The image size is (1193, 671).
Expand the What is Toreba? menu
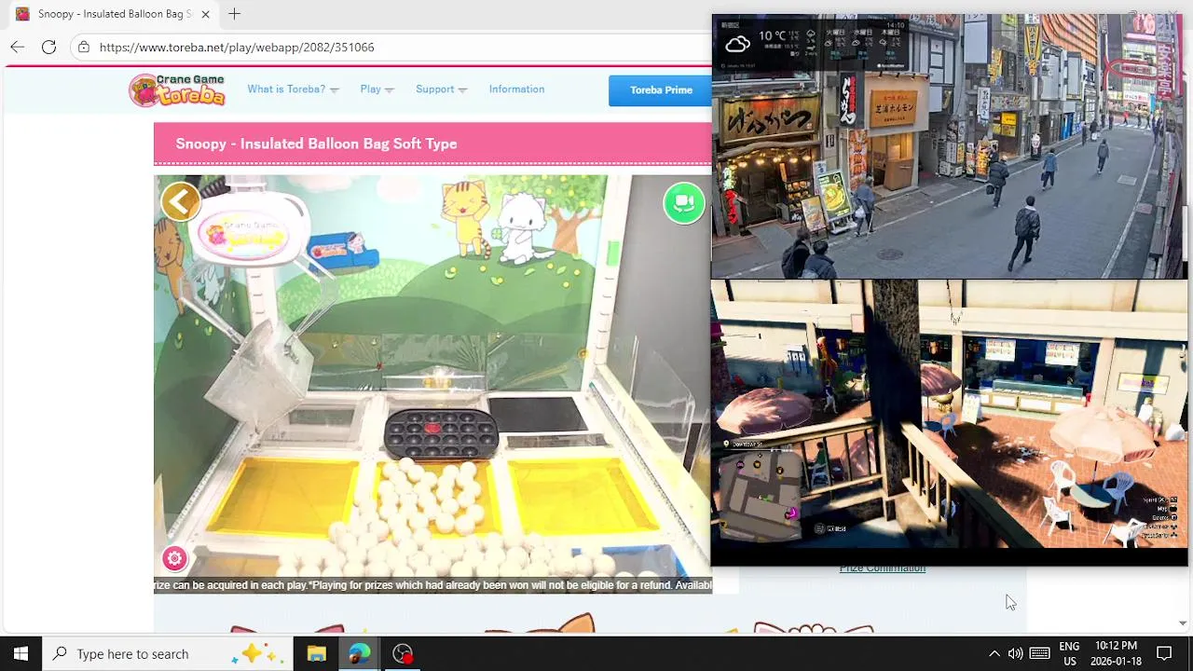pos(293,89)
